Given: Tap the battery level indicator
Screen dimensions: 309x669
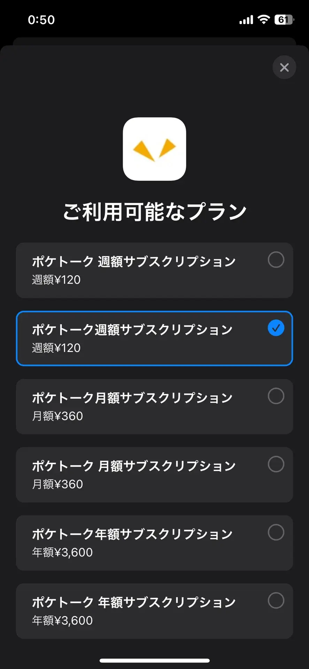Looking at the screenshot, I should [284, 20].
